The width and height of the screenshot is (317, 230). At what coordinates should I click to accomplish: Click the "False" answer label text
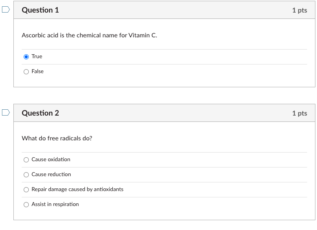click(37, 72)
